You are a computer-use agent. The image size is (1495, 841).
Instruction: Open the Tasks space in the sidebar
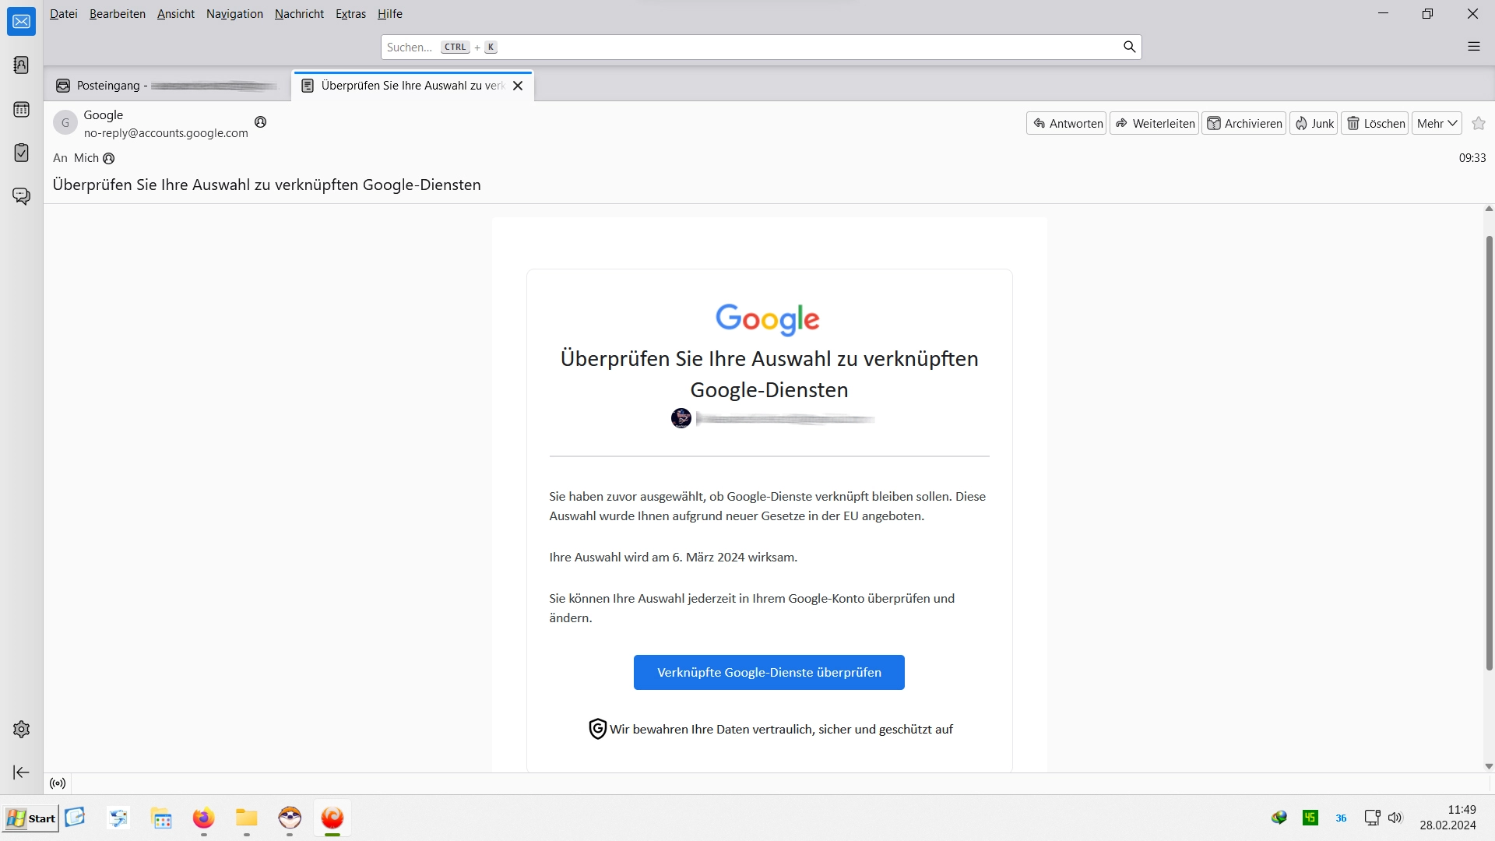click(21, 153)
